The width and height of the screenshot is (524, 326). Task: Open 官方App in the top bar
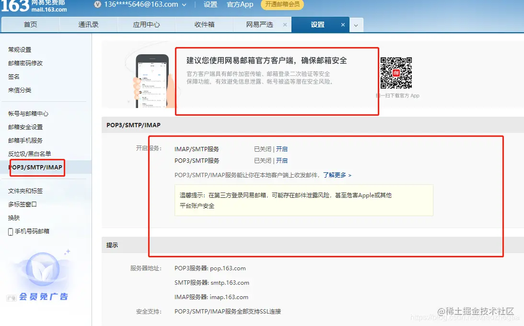coord(240,5)
